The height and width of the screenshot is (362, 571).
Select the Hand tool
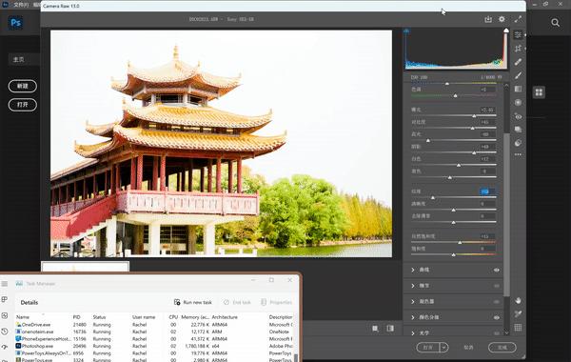coord(519,300)
